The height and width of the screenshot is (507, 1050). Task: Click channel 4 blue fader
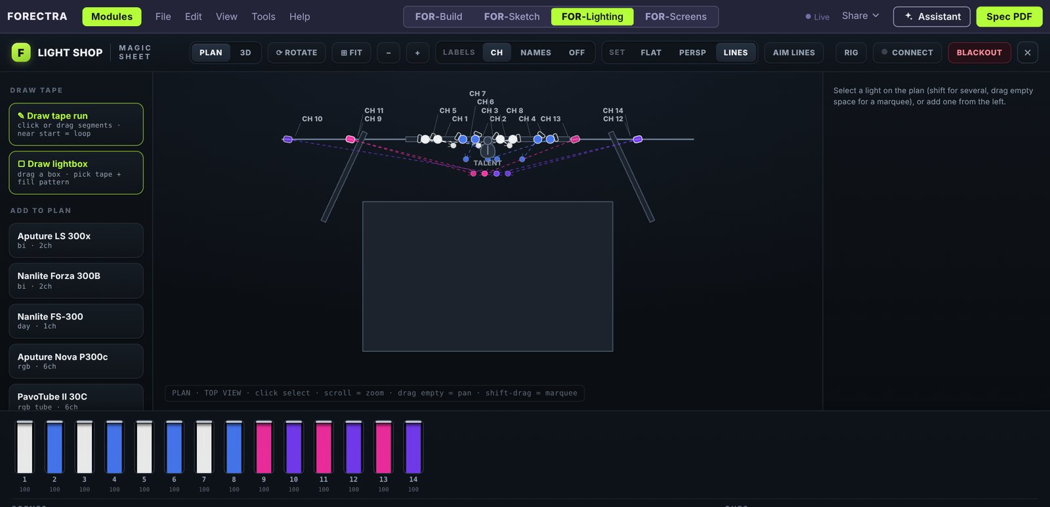pos(114,447)
